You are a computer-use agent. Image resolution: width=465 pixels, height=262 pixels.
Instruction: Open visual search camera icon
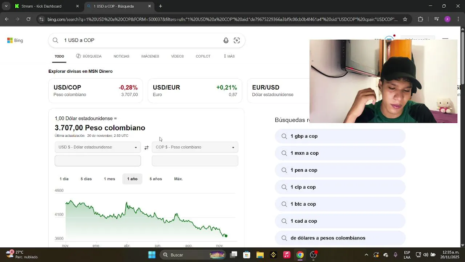coord(237,40)
